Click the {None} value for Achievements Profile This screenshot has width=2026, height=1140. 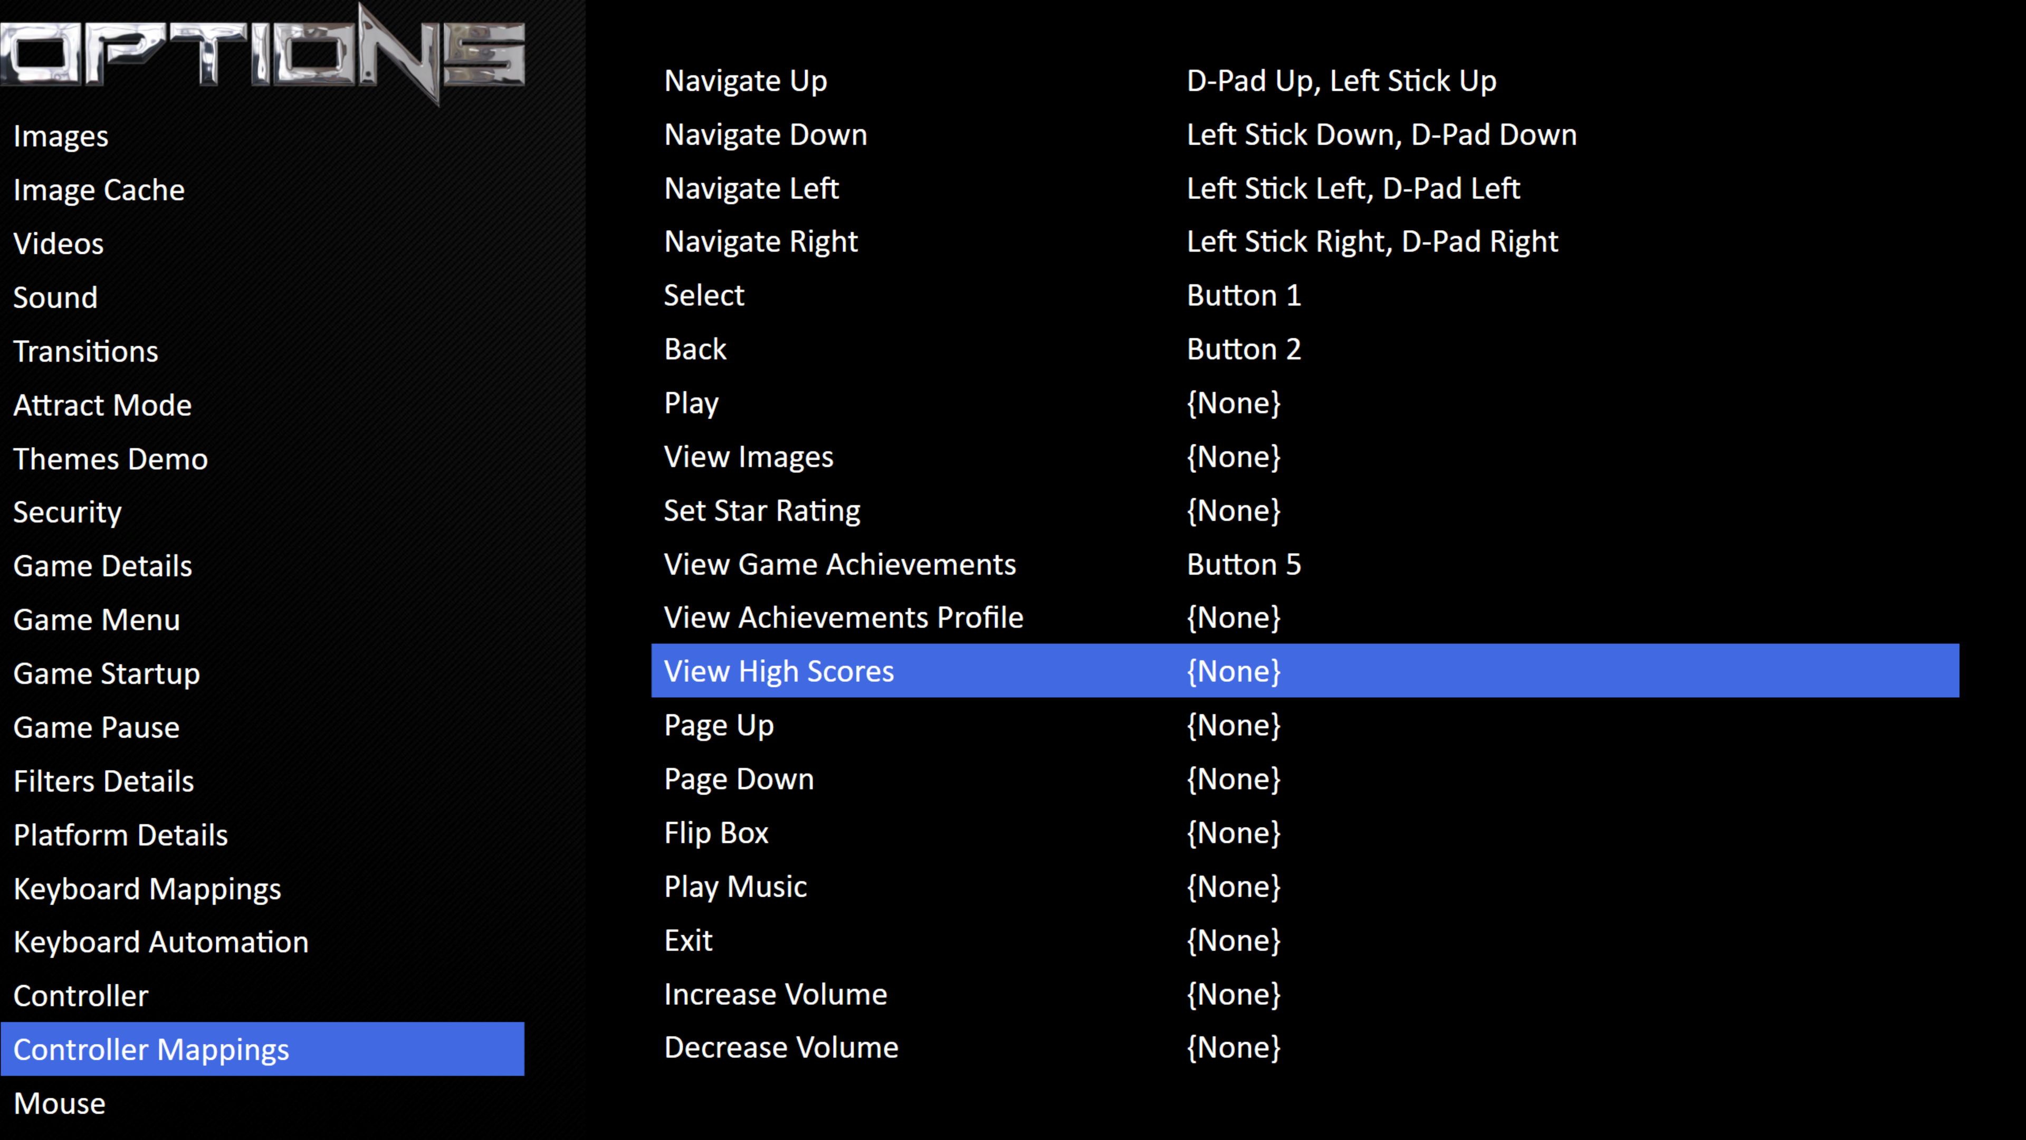(x=1234, y=617)
